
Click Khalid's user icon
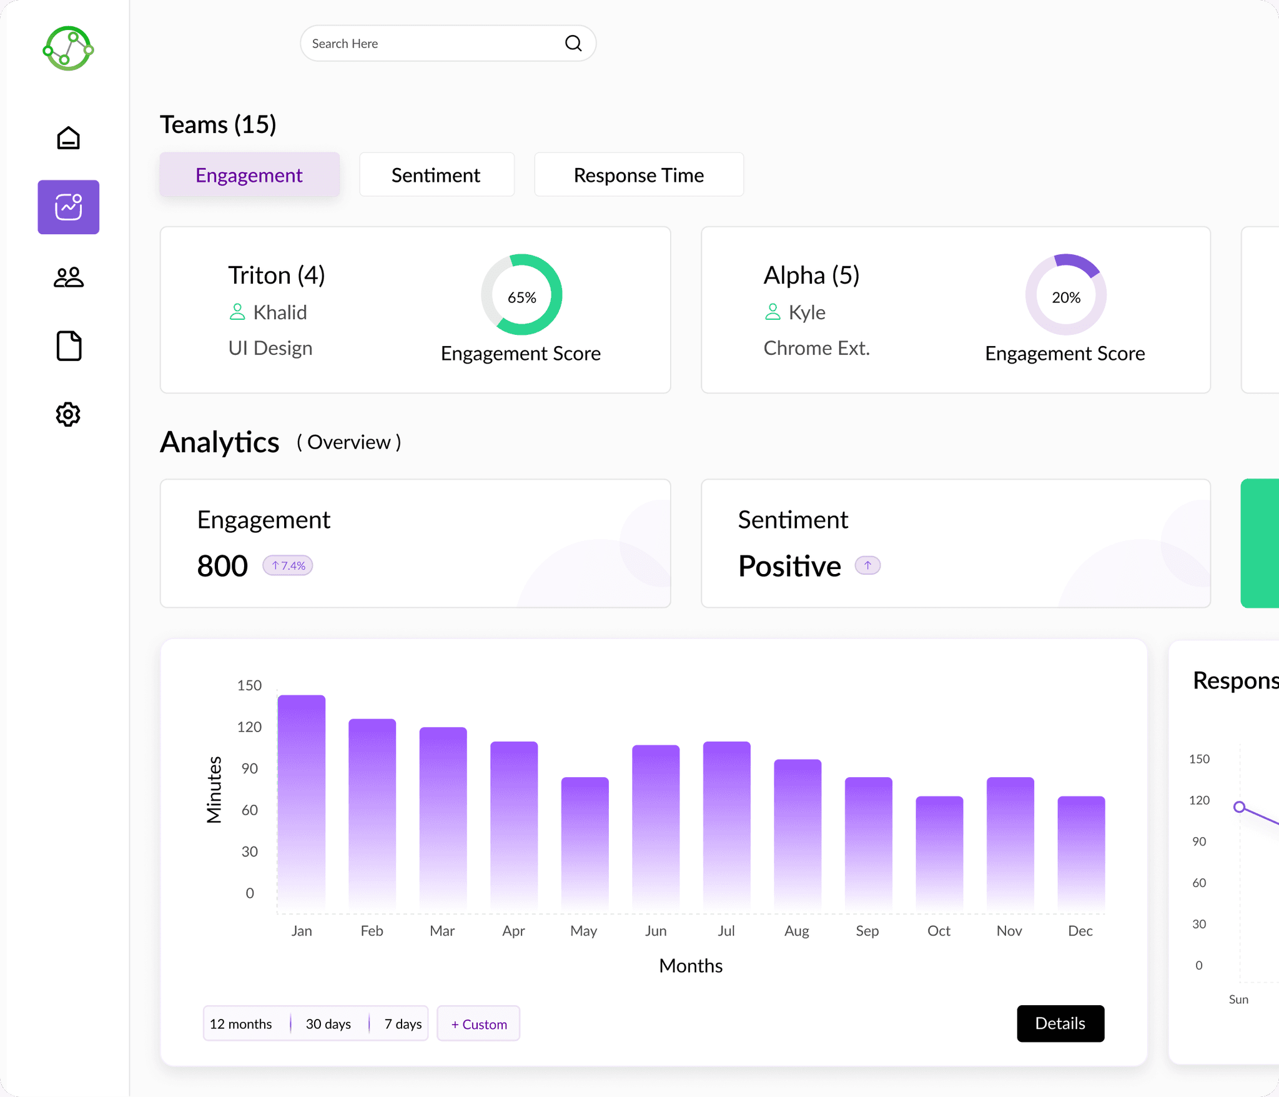(237, 312)
